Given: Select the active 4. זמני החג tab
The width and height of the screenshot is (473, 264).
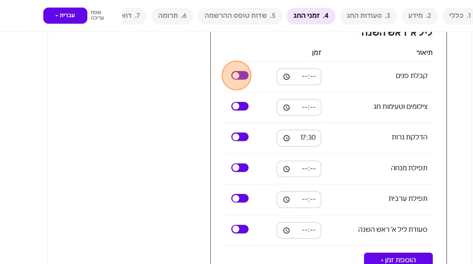Looking at the screenshot, I should point(311,16).
